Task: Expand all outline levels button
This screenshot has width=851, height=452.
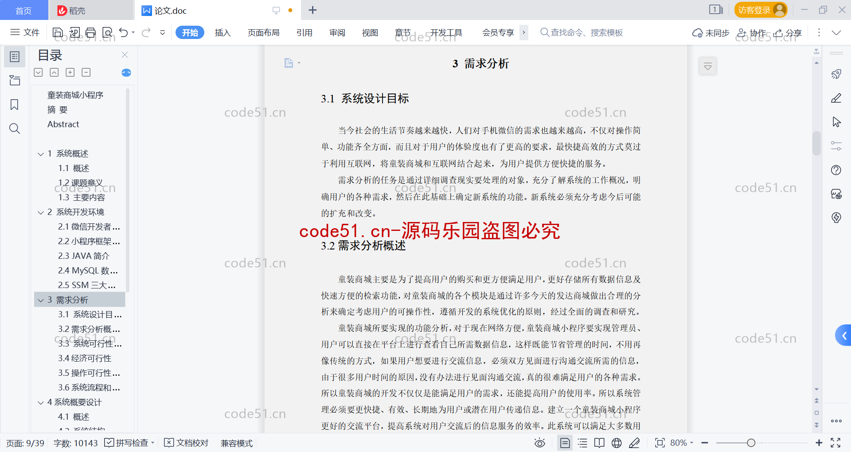Action: pos(39,72)
